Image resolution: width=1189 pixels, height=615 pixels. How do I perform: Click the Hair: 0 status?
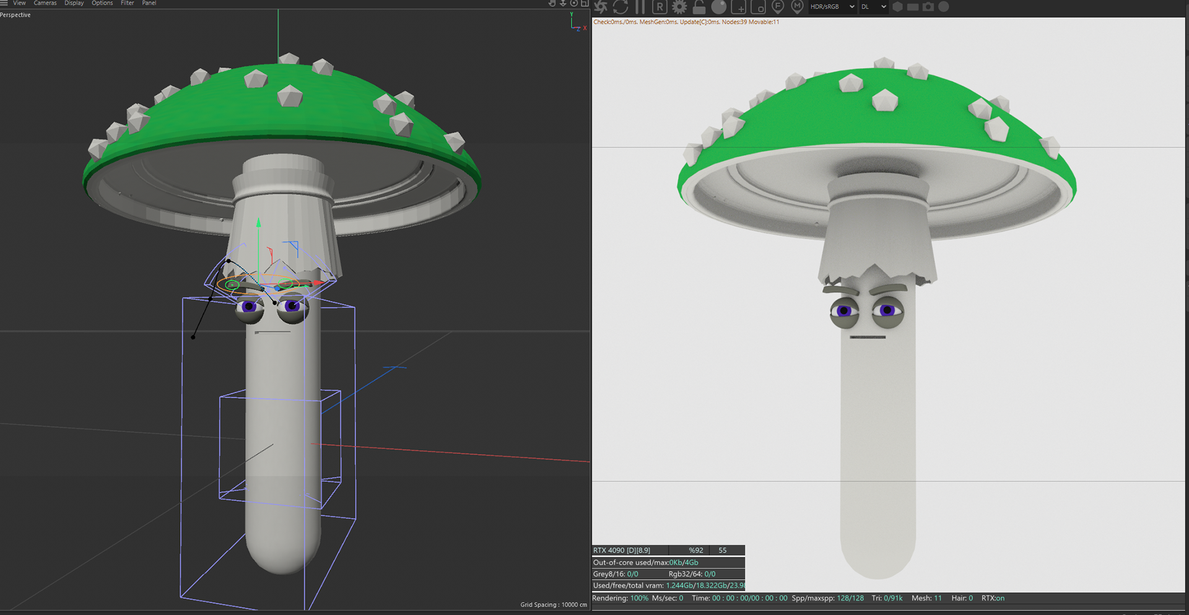tap(962, 598)
